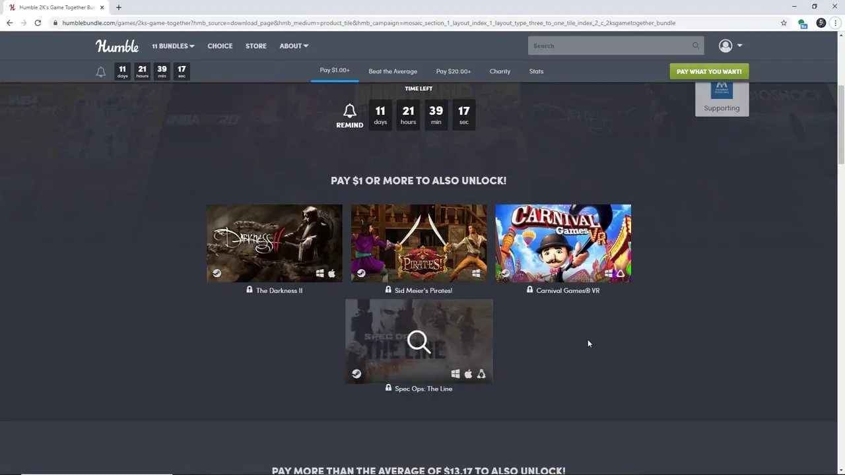Screen dimensions: 845x475
Task: Click the Windows icon on Carnival Games VR tile
Action: point(609,273)
